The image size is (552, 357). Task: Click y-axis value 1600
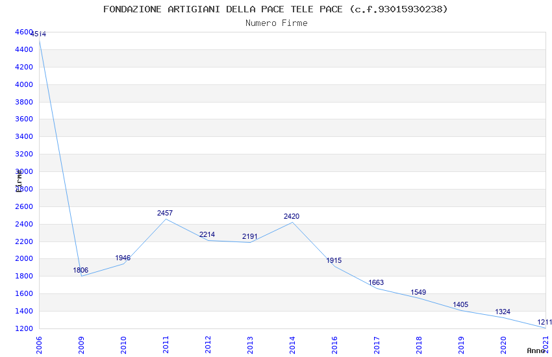(x=24, y=293)
